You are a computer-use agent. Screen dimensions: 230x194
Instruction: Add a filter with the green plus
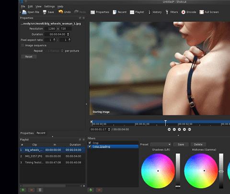[x=91, y=190]
